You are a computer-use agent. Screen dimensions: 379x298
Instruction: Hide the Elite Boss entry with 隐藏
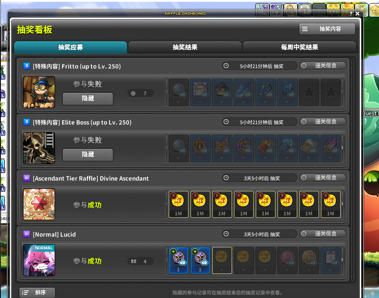[88, 155]
